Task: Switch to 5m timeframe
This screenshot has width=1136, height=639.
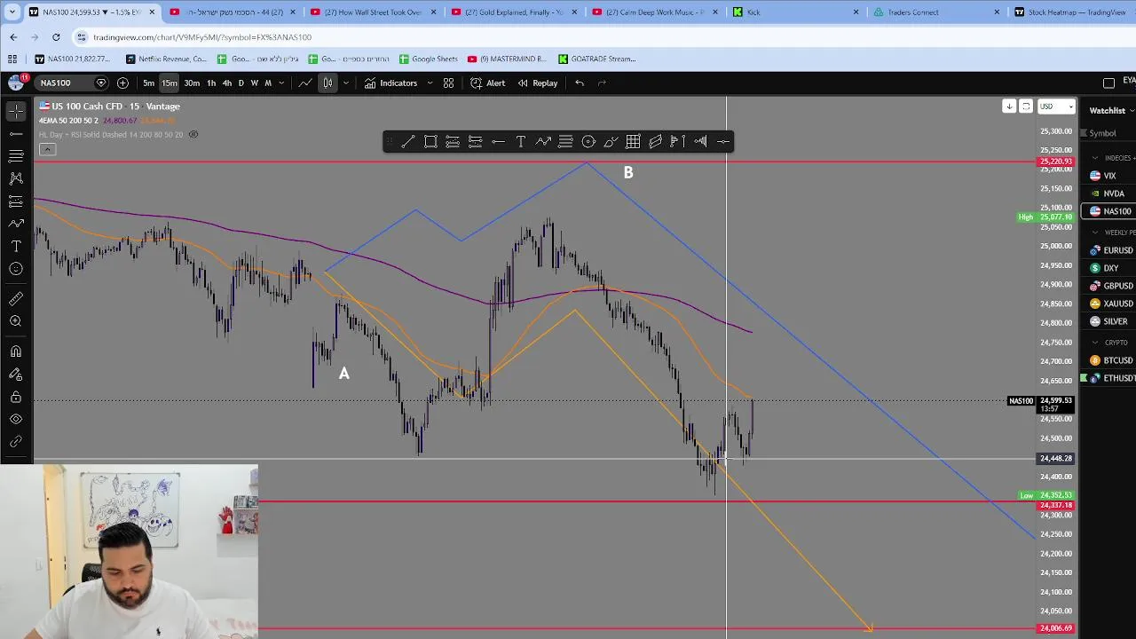Action: [148, 83]
